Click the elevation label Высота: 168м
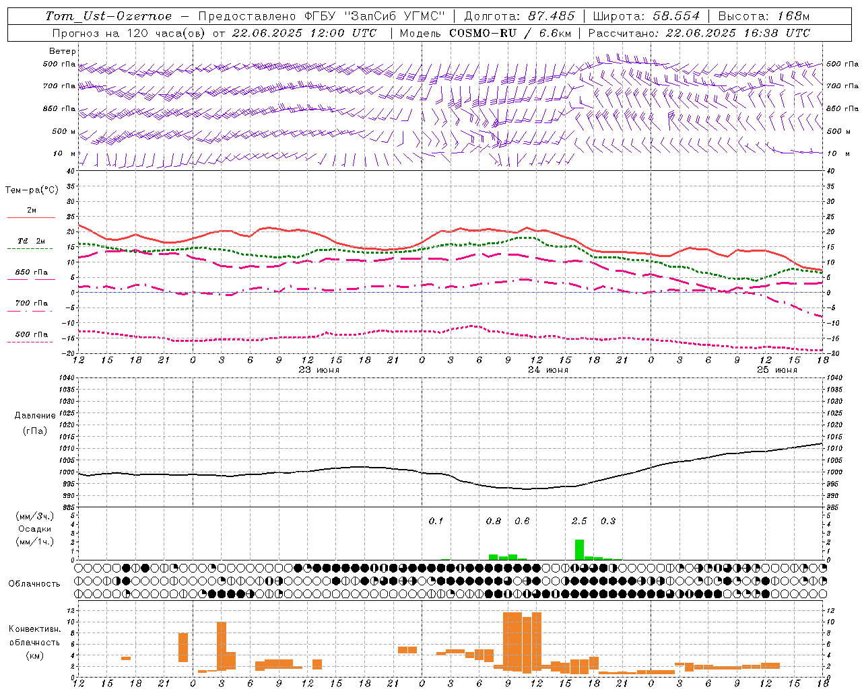 point(764,16)
